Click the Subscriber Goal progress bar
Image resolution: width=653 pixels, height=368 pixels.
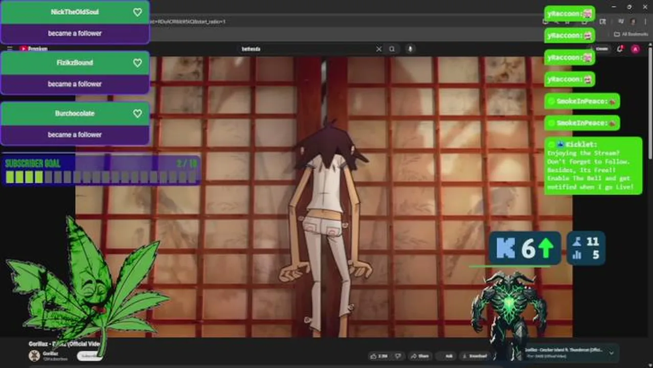click(101, 177)
